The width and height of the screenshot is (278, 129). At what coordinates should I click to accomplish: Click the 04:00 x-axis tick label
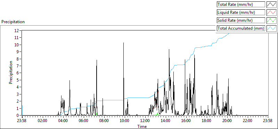[63, 121]
